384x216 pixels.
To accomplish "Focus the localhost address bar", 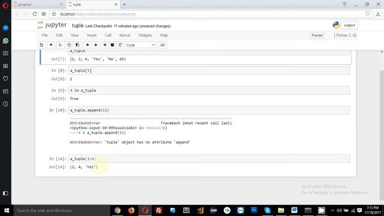I will coord(208,14).
